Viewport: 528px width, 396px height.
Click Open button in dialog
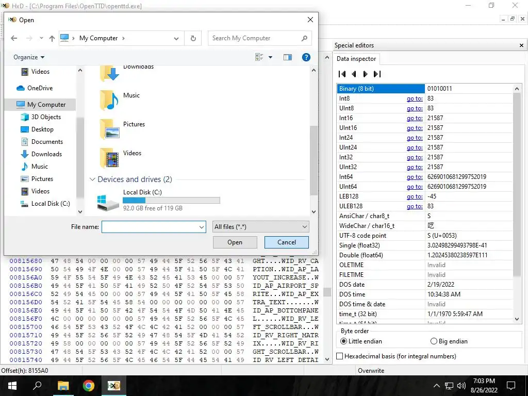coord(235,242)
